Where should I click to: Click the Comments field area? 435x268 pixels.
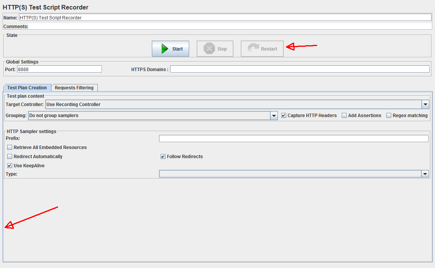point(228,27)
